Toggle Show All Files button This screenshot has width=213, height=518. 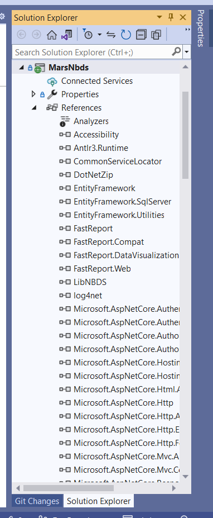click(156, 35)
